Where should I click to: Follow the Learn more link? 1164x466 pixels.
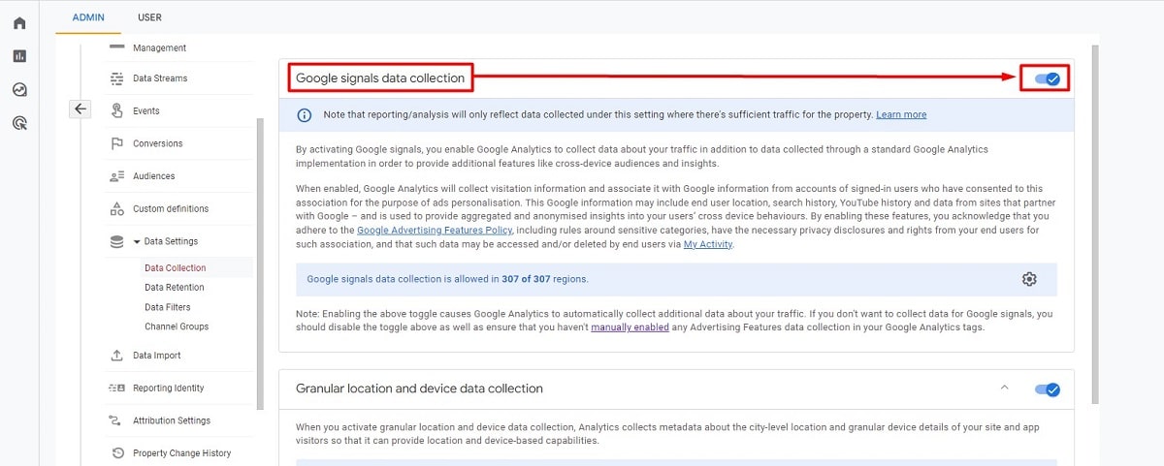tap(901, 114)
